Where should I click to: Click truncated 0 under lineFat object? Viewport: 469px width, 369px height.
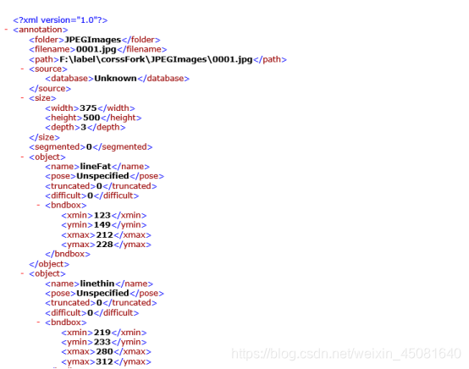click(x=101, y=186)
